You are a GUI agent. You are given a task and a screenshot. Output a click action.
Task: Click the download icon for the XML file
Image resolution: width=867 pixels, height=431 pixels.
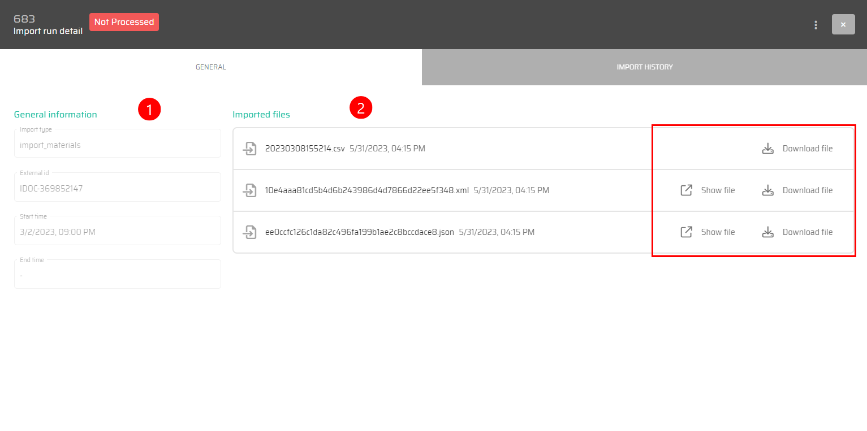pos(767,190)
